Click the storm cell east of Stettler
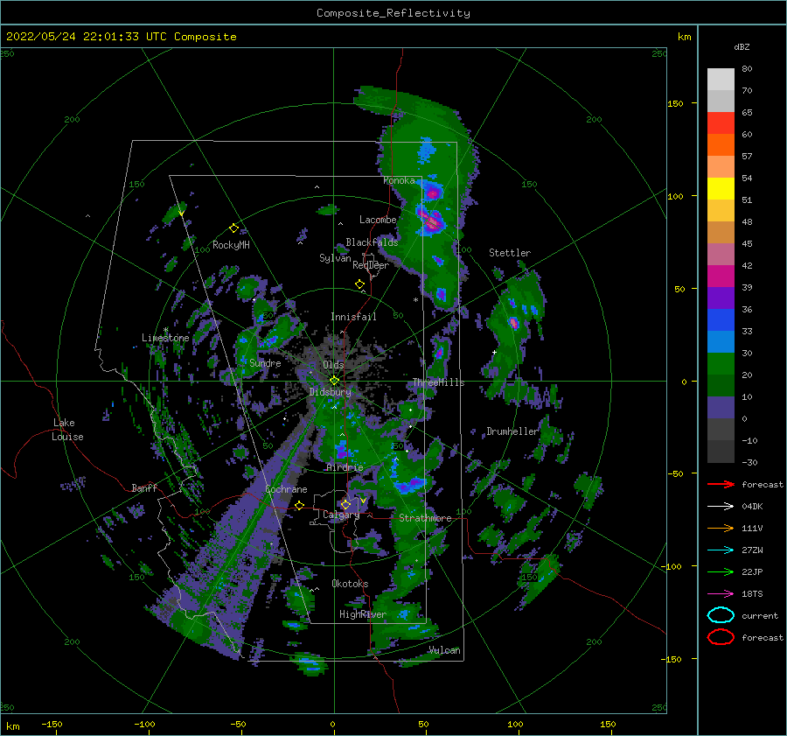 (x=513, y=323)
